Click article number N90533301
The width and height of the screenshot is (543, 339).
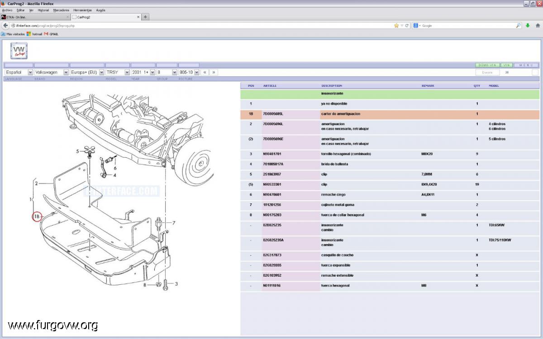272,184
